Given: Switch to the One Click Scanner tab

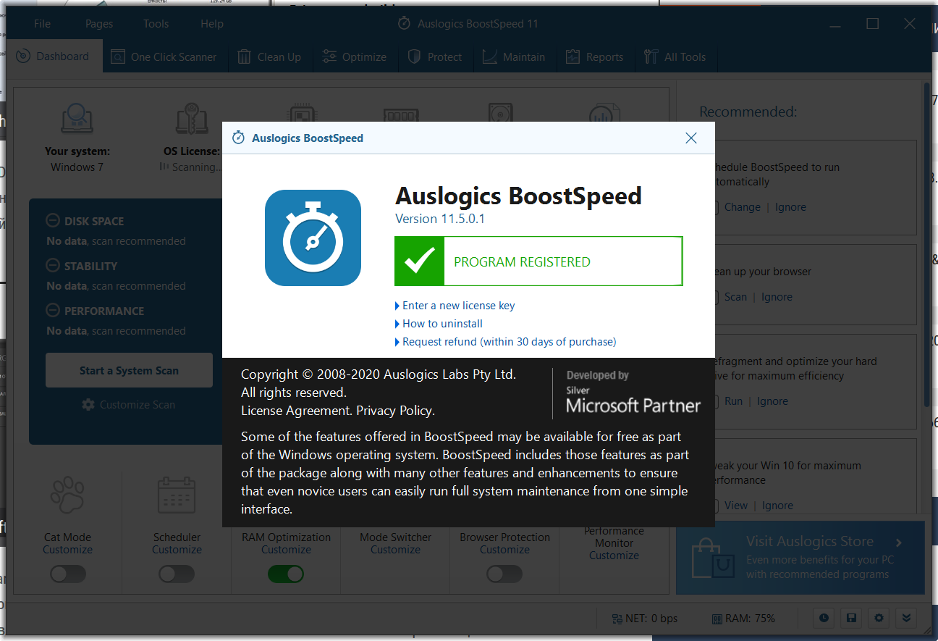Looking at the screenshot, I should [x=165, y=57].
